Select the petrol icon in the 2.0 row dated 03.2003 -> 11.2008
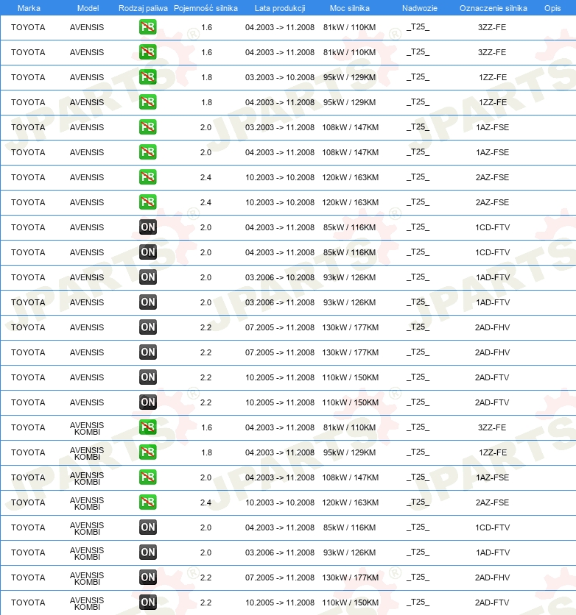The height and width of the screenshot is (615, 576). tap(147, 127)
